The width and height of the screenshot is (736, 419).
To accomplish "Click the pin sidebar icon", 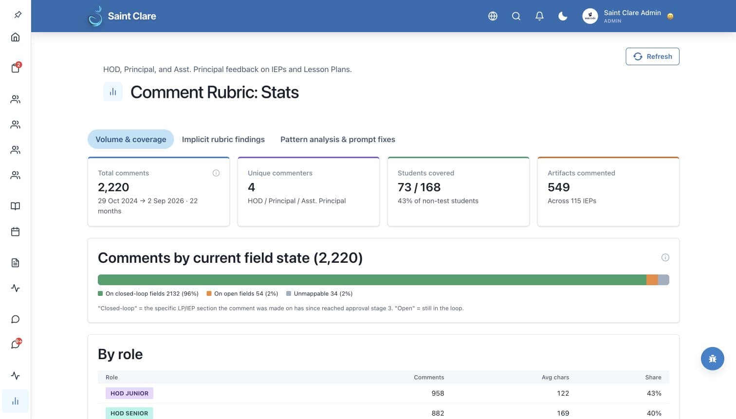I will [x=18, y=15].
